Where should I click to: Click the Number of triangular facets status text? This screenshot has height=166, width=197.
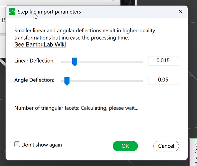(x=77, y=108)
